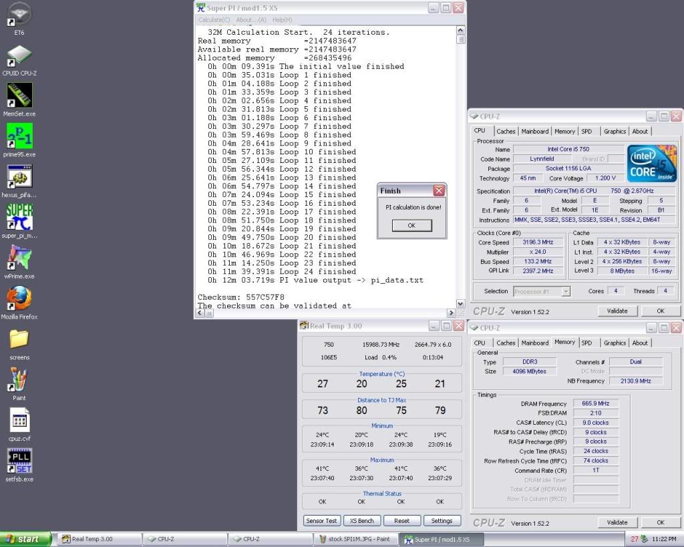Open Settings in Real Temp
The width and height of the screenshot is (684, 547).
(x=442, y=521)
